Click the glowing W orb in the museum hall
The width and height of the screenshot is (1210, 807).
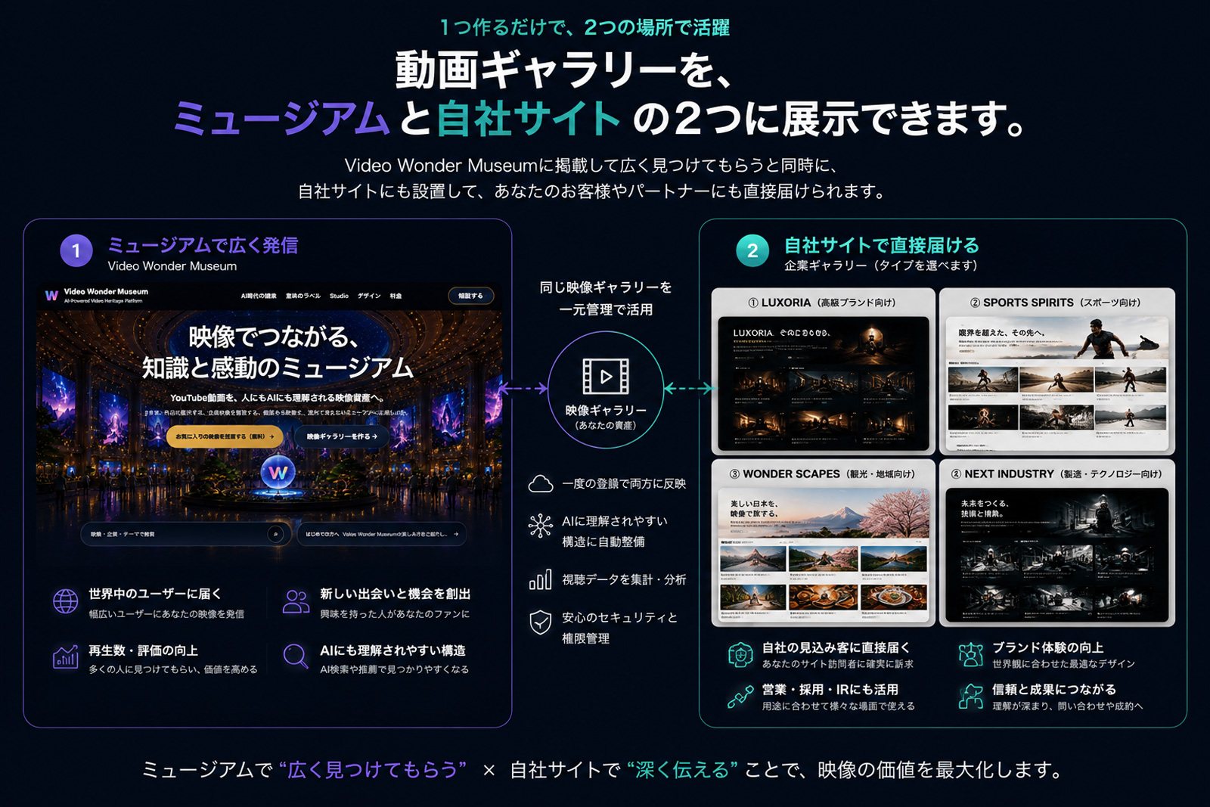click(278, 473)
